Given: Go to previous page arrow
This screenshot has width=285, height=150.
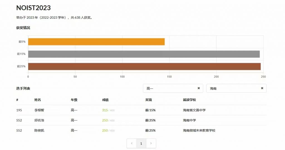Looking at the screenshot, I should [132, 143].
